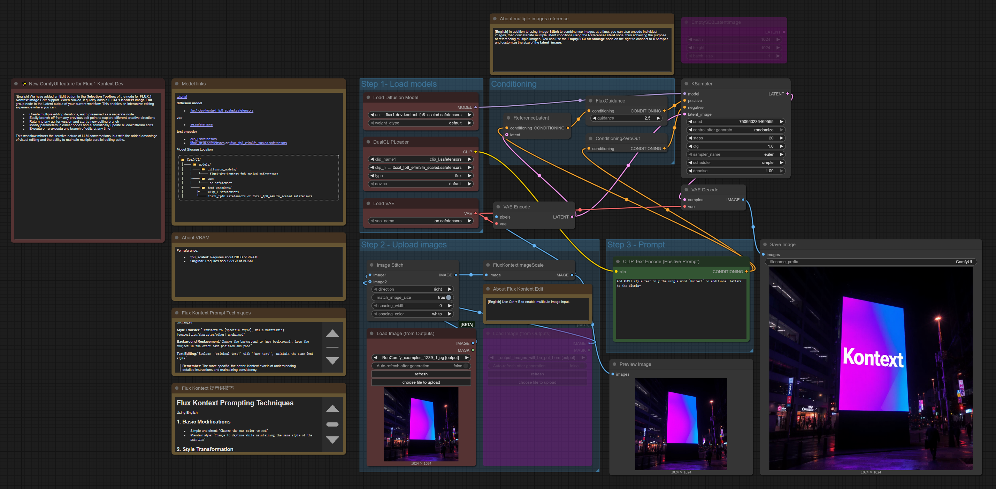The height and width of the screenshot is (489, 996).
Task: Toggle Auto-refresh in the purple bypassed Load Image node
Action: [x=537, y=366]
